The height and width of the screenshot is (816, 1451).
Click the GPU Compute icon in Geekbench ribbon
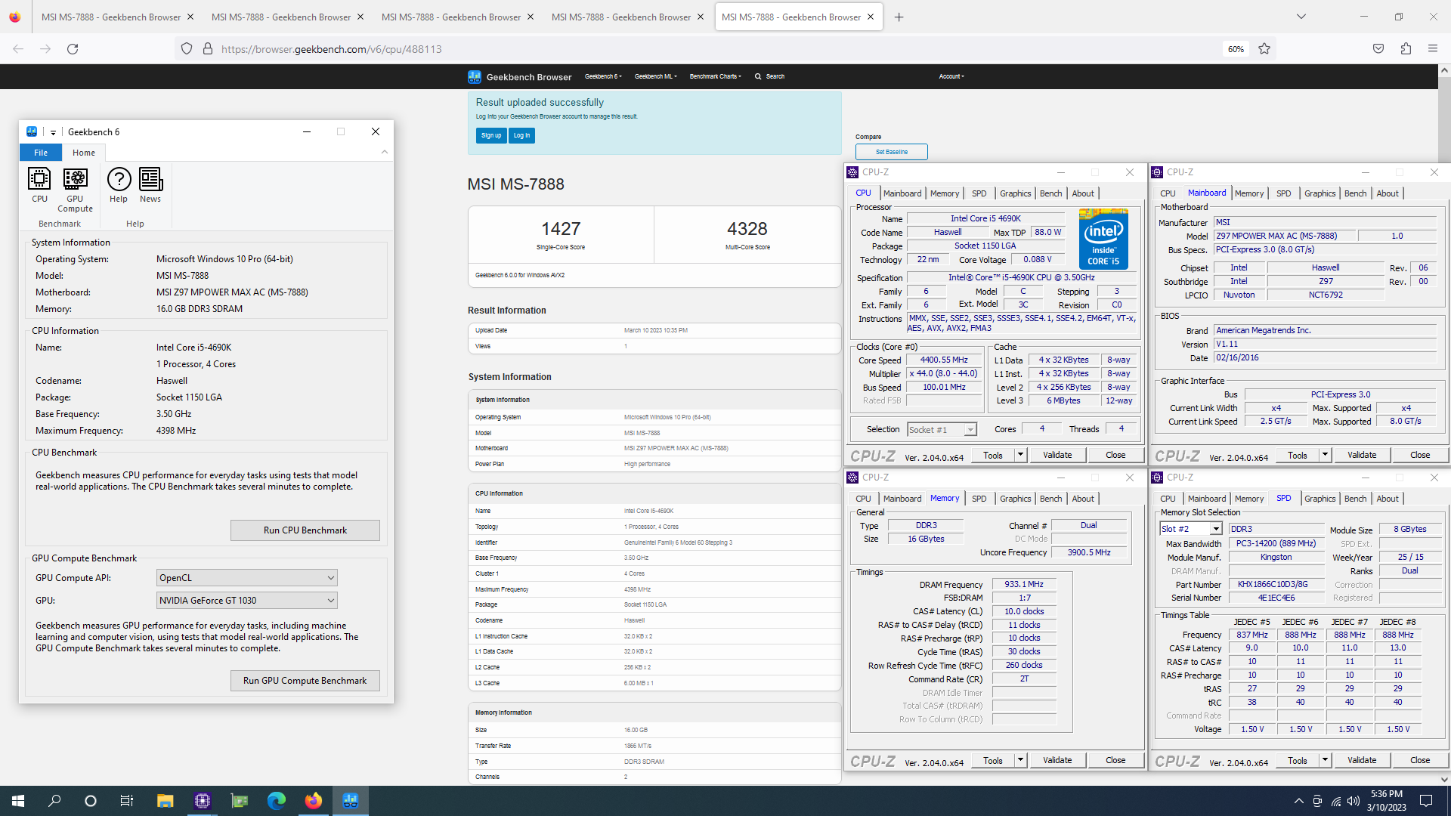pos(75,190)
